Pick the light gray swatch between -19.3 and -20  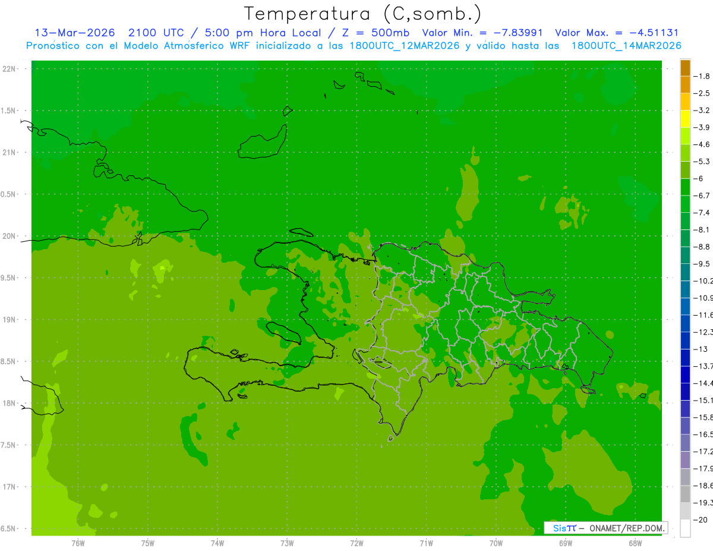685,511
